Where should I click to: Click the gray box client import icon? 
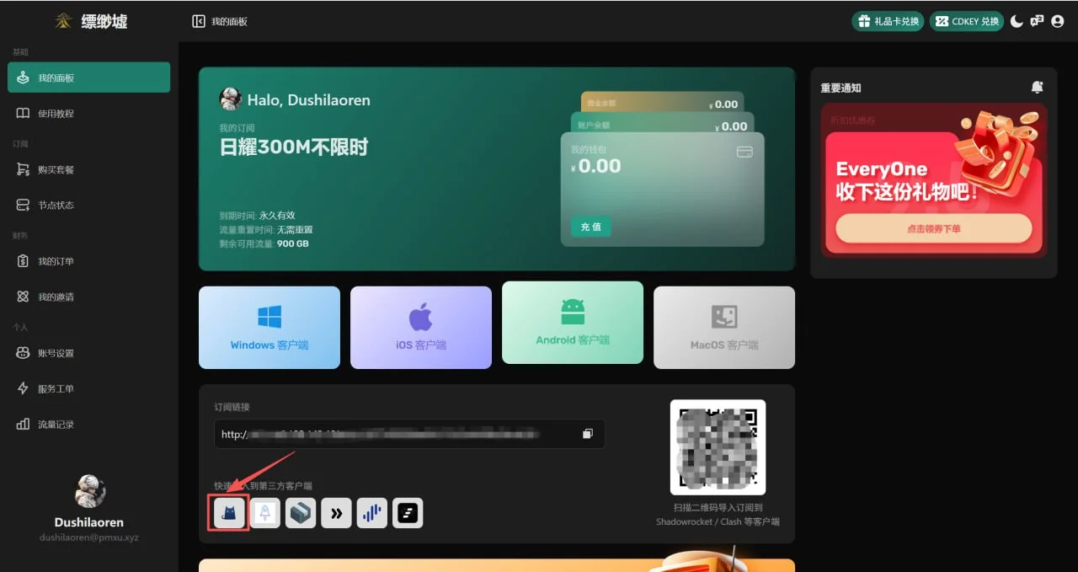(301, 512)
